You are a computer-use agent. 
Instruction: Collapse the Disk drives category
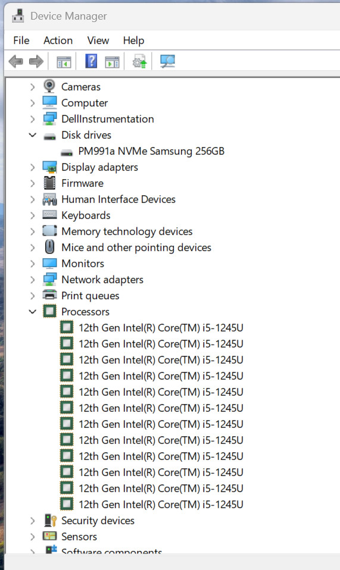pos(33,135)
